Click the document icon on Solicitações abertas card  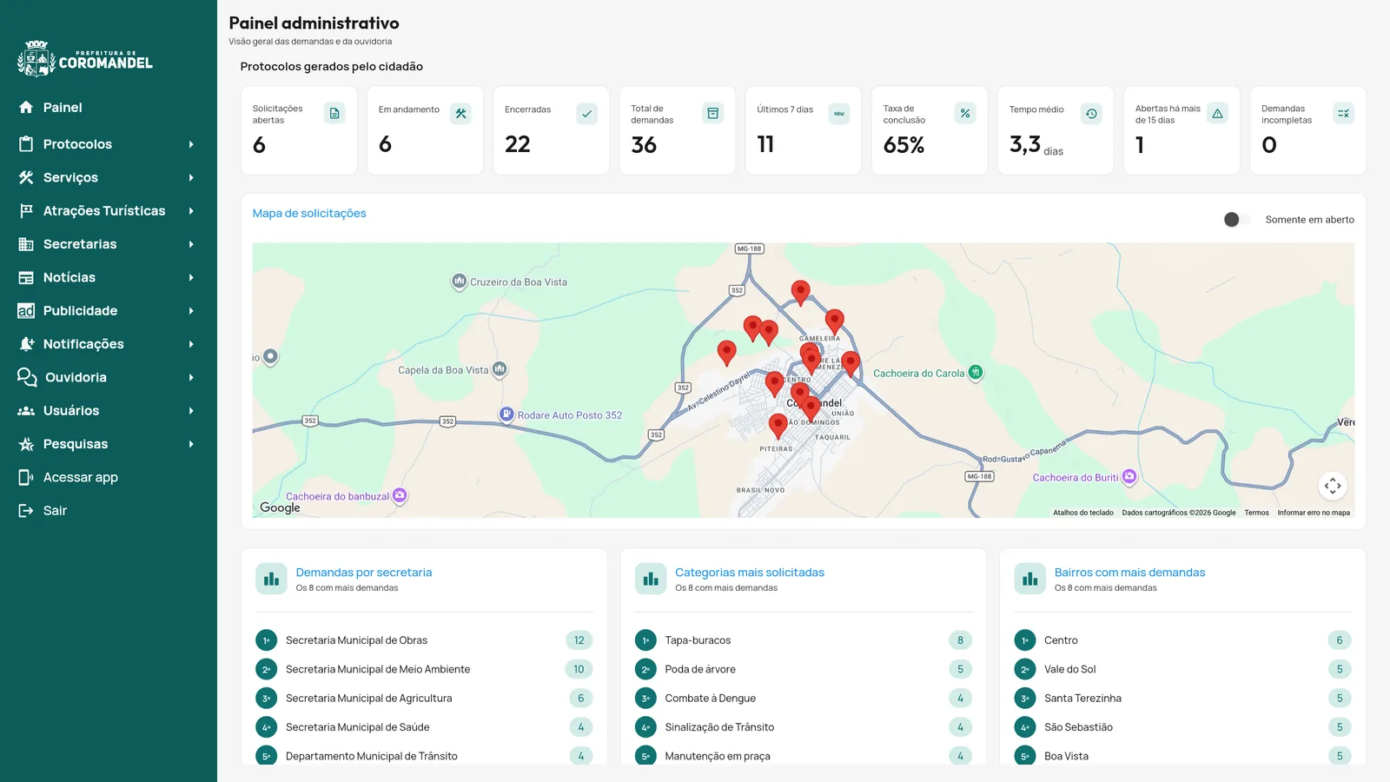pyautogui.click(x=334, y=113)
